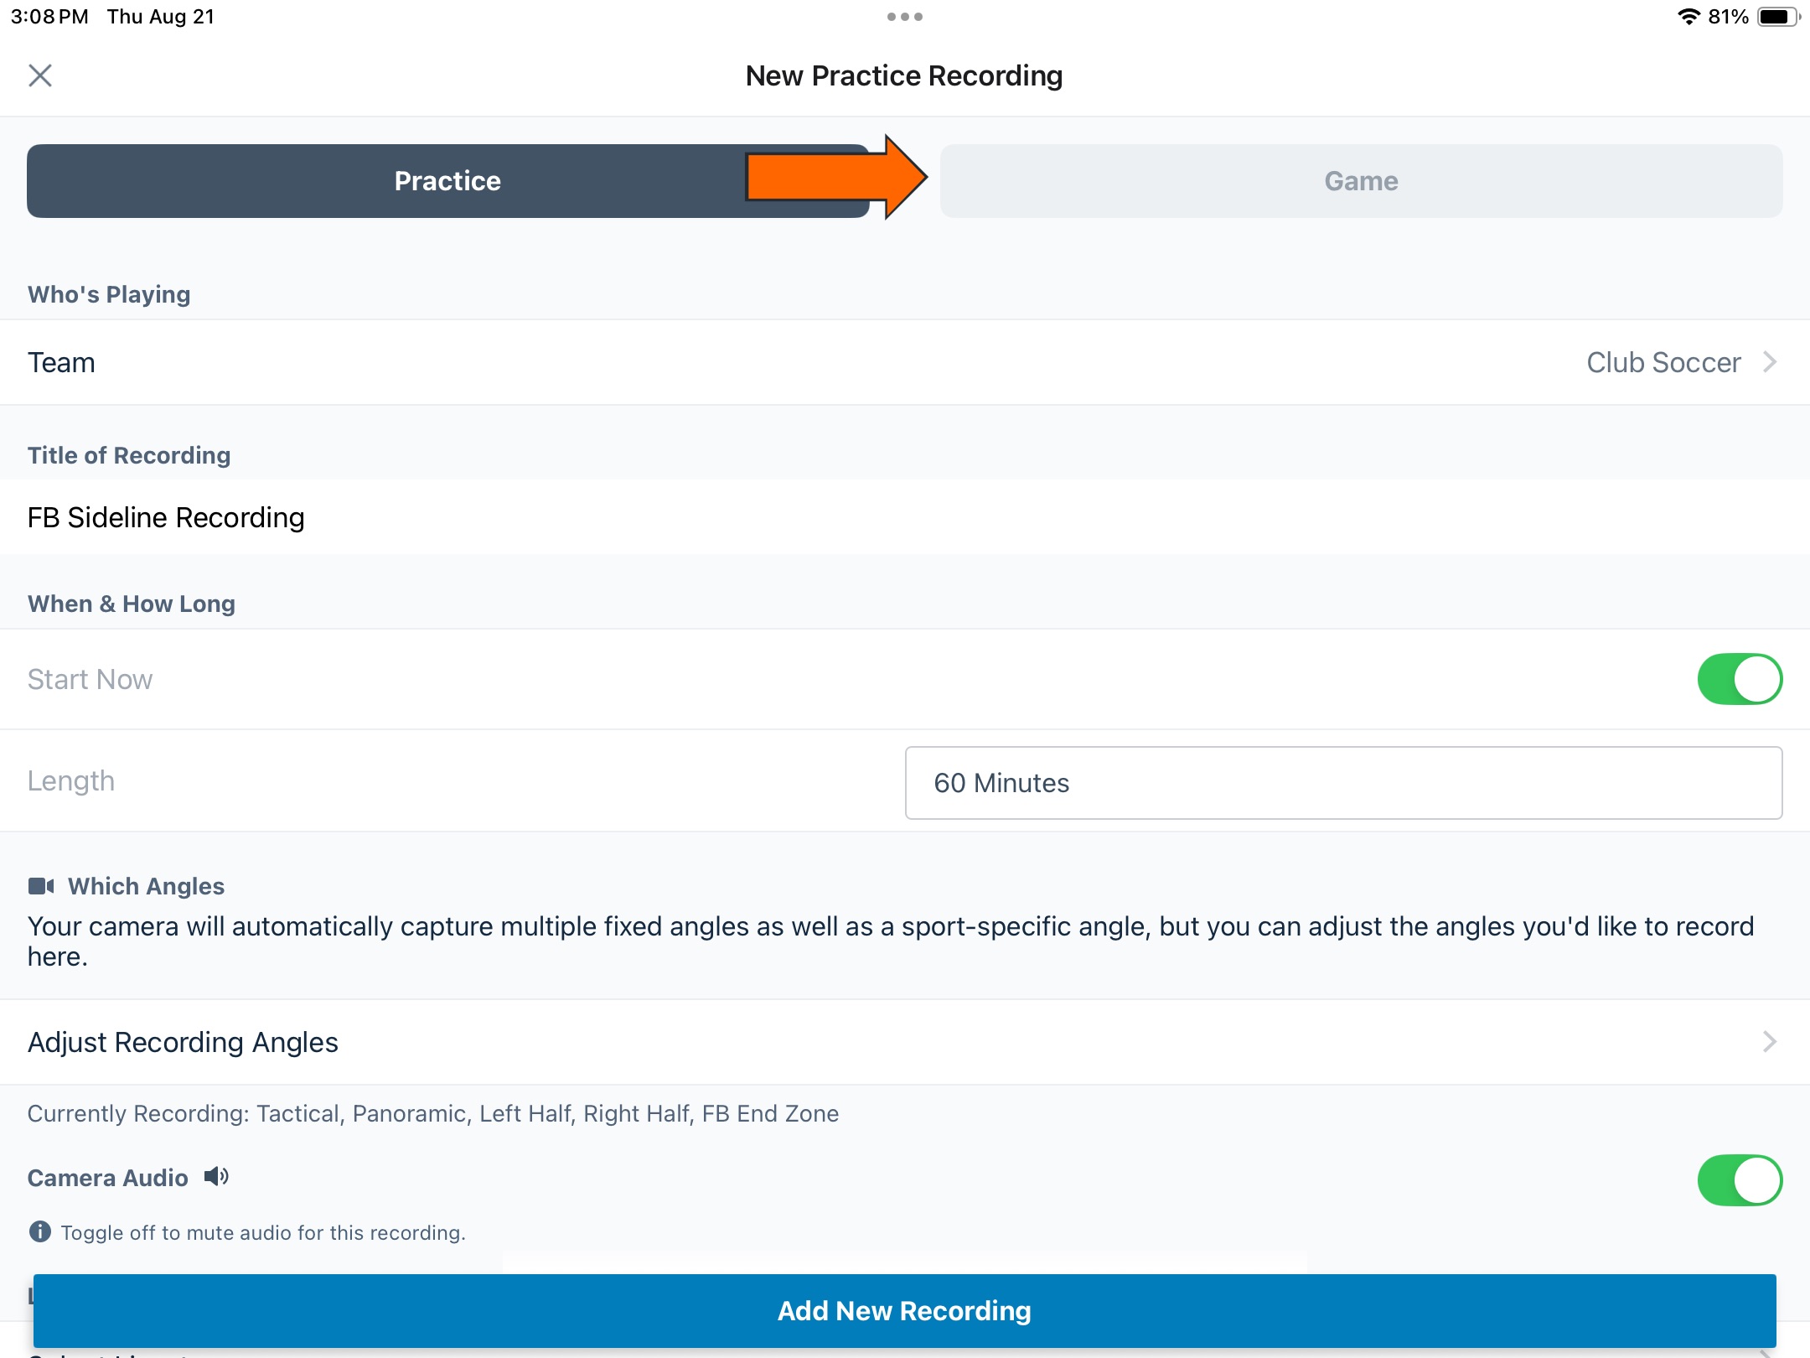Open Adjust Recording Angles settings
The image size is (1810, 1358).
pos(183,1042)
